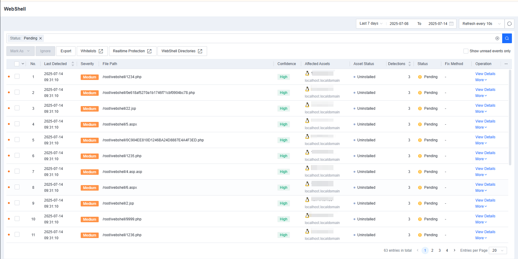The height and width of the screenshot is (259, 518).
Task: Click Linux penguin icon for 6.aspx row
Action: (307, 184)
